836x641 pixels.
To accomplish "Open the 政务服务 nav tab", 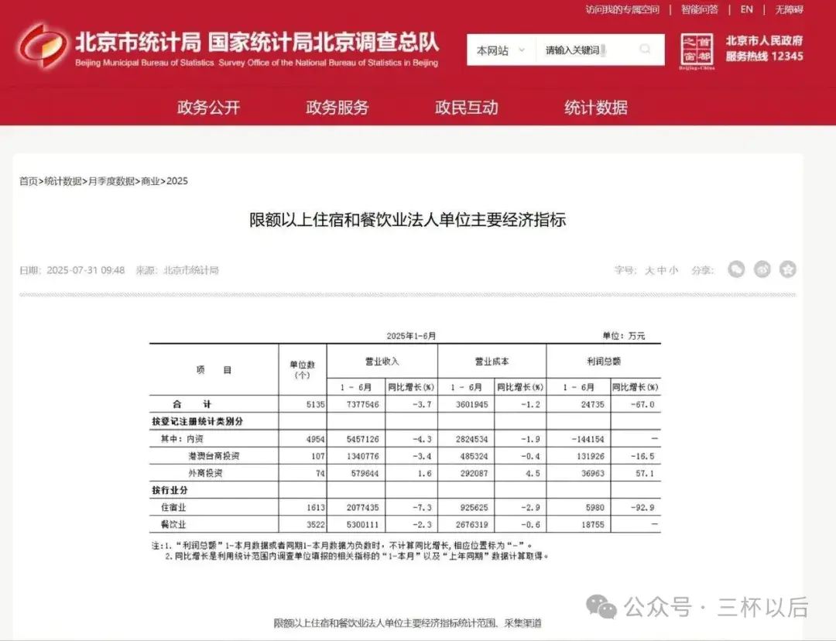I will [x=337, y=107].
